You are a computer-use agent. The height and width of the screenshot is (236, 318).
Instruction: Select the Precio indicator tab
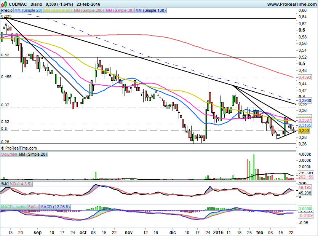pyautogui.click(x=6, y=11)
